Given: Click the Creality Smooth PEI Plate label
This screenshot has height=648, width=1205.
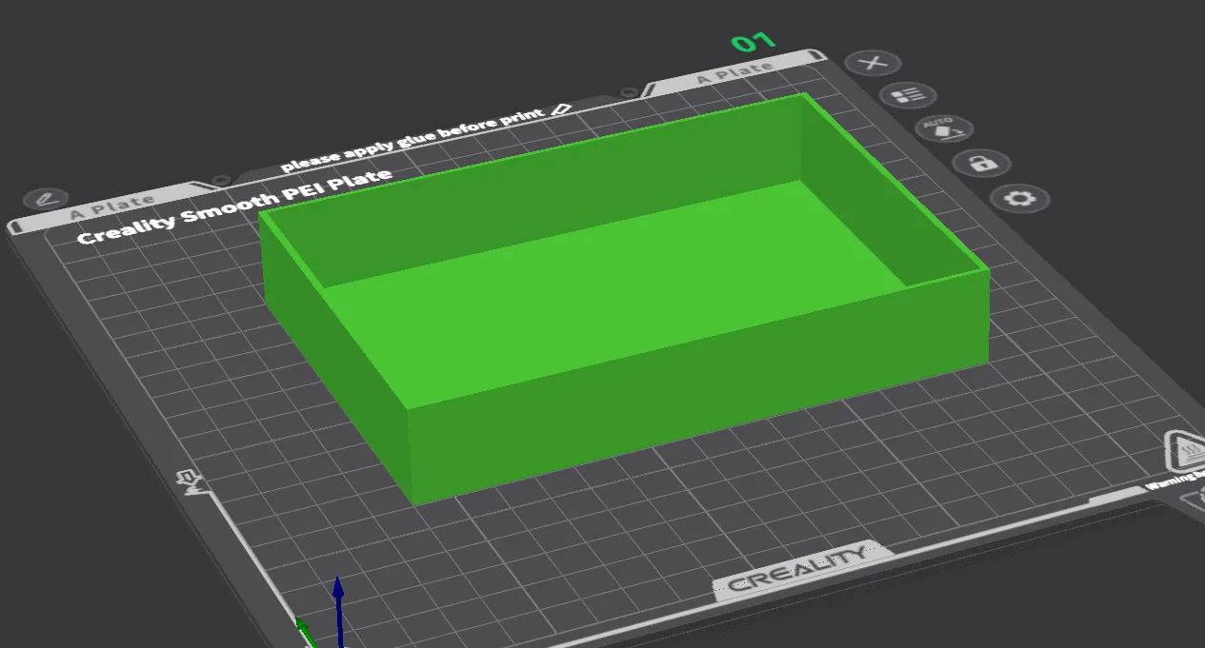Looking at the screenshot, I should (x=233, y=206).
